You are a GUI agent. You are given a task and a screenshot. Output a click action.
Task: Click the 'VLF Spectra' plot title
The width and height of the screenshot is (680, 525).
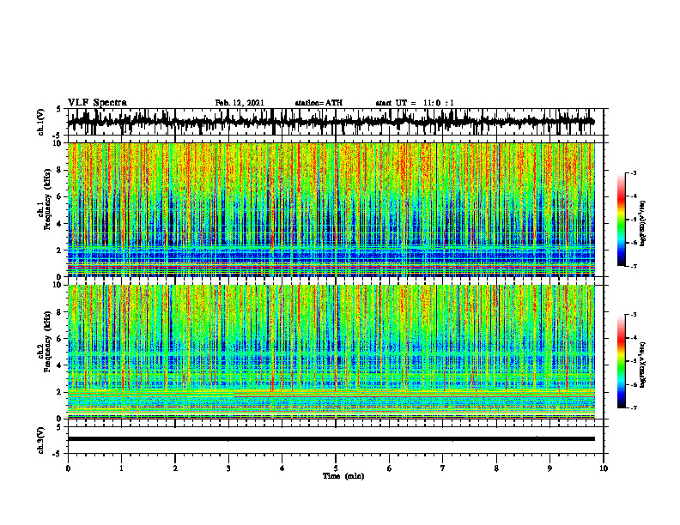pos(97,103)
